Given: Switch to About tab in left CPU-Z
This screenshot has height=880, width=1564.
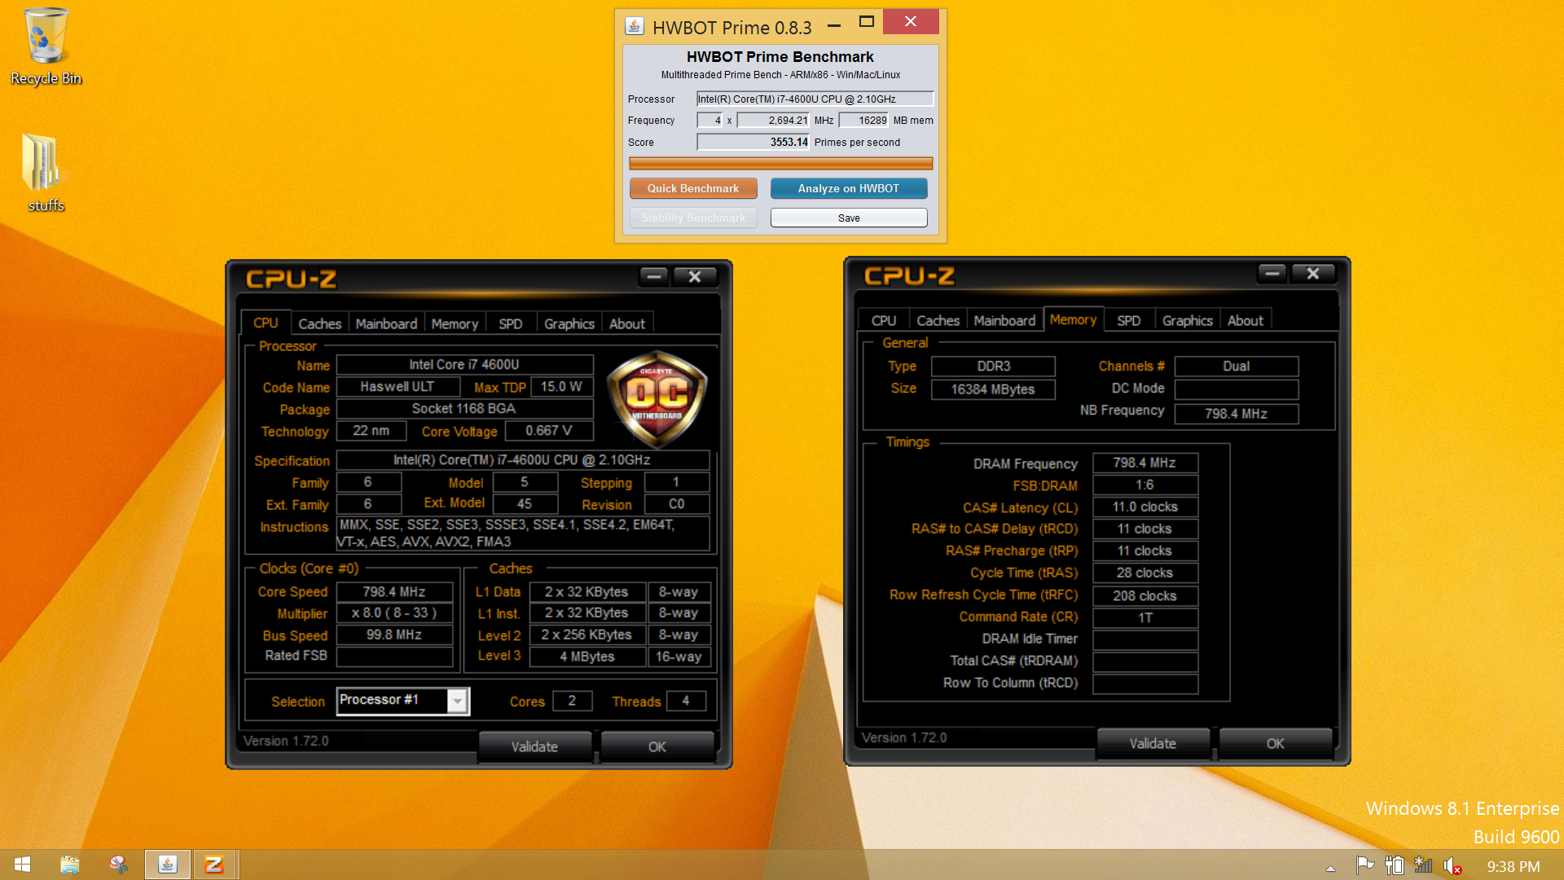Looking at the screenshot, I should (x=627, y=323).
